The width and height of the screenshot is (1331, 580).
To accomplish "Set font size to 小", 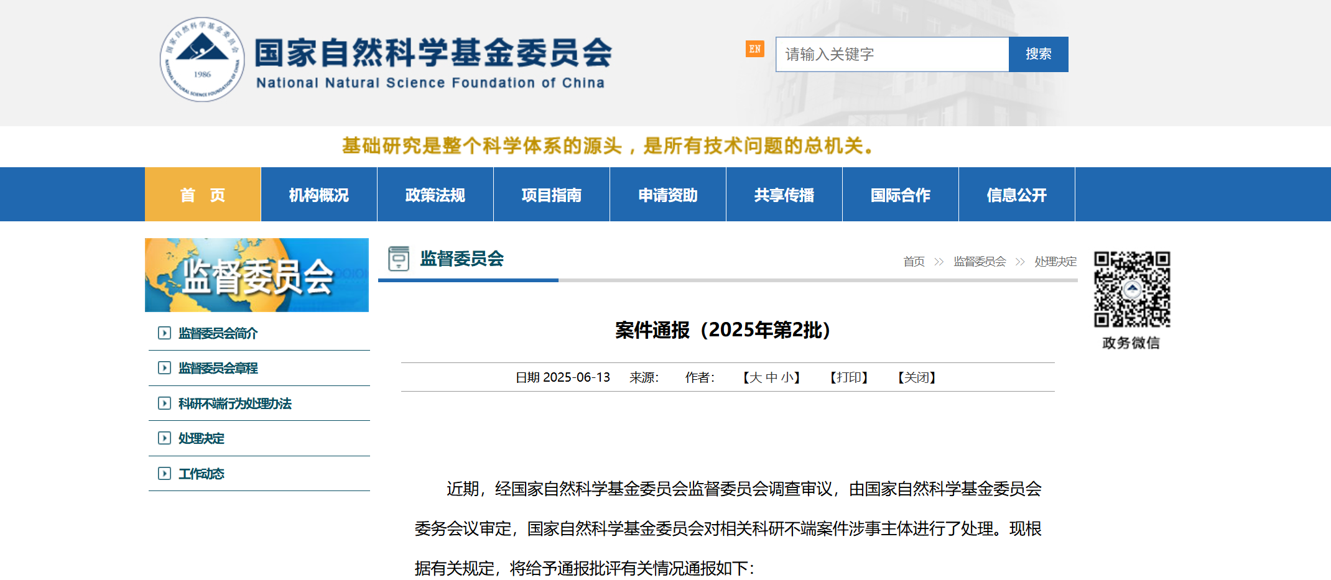I will (x=787, y=377).
